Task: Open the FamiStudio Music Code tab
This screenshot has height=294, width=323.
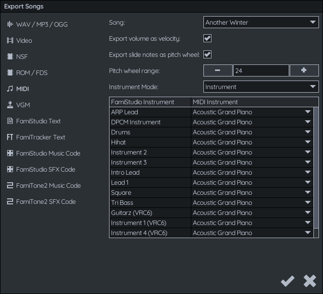Action: [x=48, y=153]
